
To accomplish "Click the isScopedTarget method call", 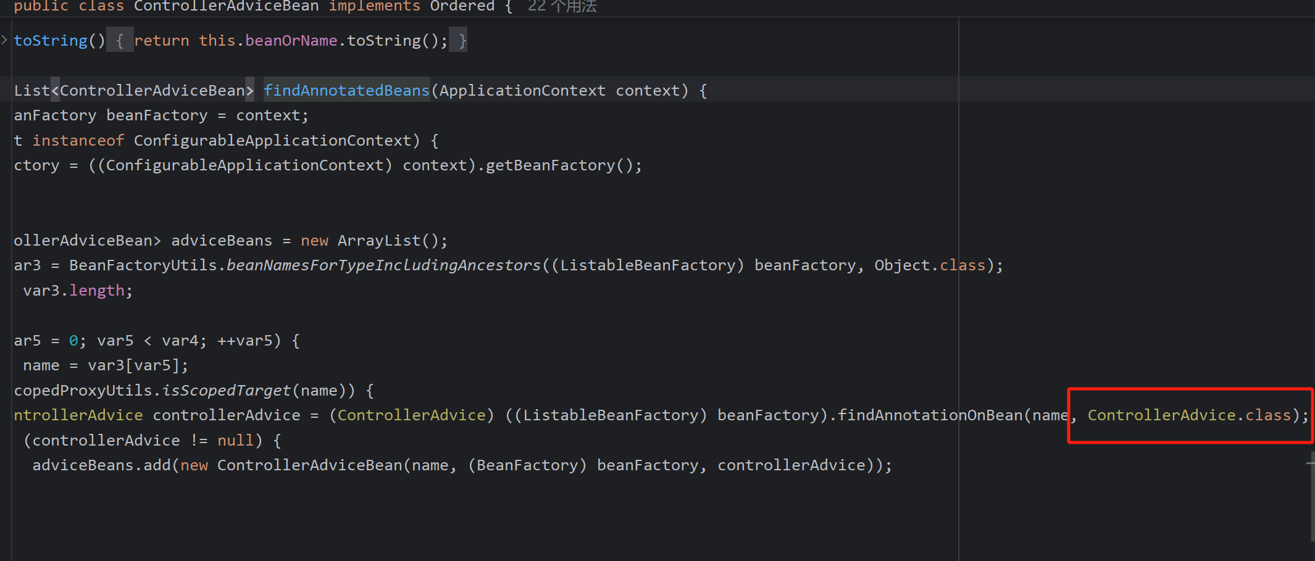I will click(226, 391).
